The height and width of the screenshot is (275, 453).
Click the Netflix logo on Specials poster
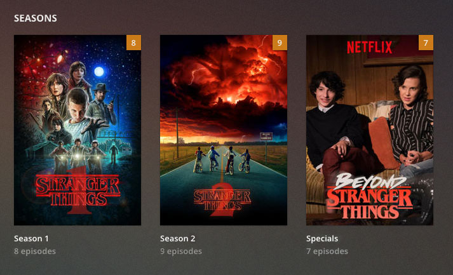(370, 48)
